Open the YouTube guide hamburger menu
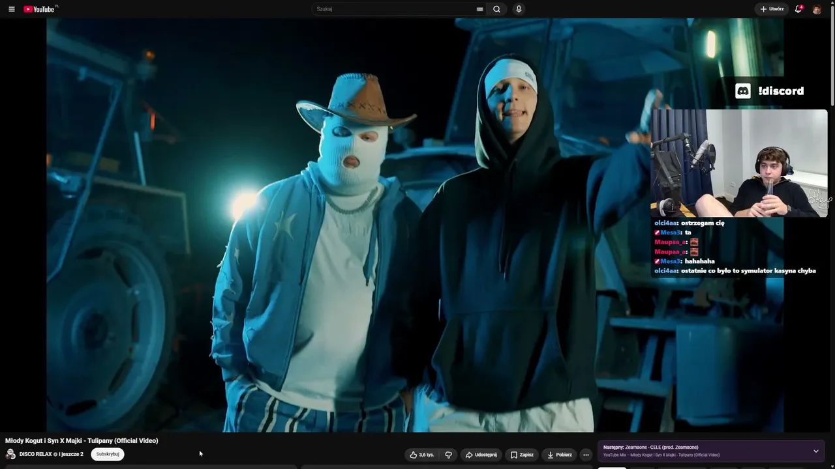835x469 pixels. coord(11,9)
